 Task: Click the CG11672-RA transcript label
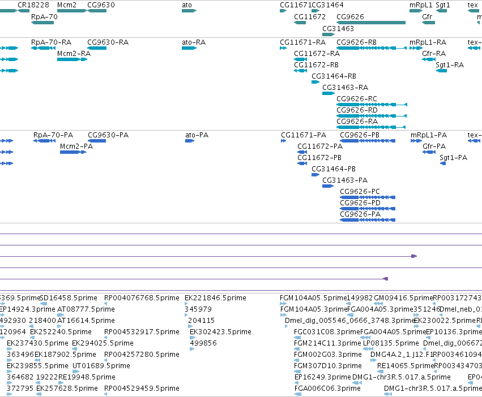pyautogui.click(x=317, y=53)
